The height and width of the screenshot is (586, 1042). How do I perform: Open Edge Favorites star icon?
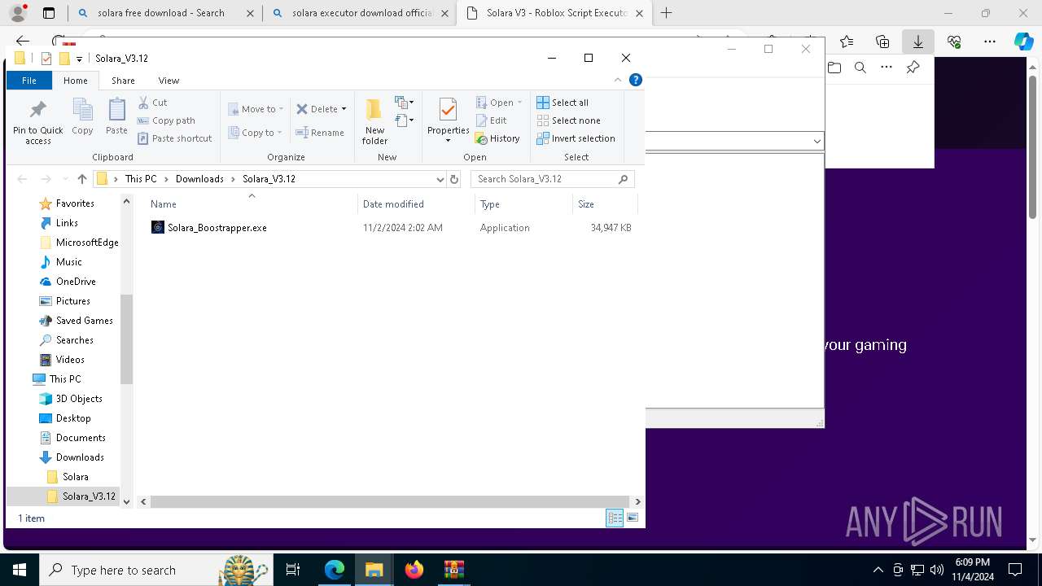847,42
